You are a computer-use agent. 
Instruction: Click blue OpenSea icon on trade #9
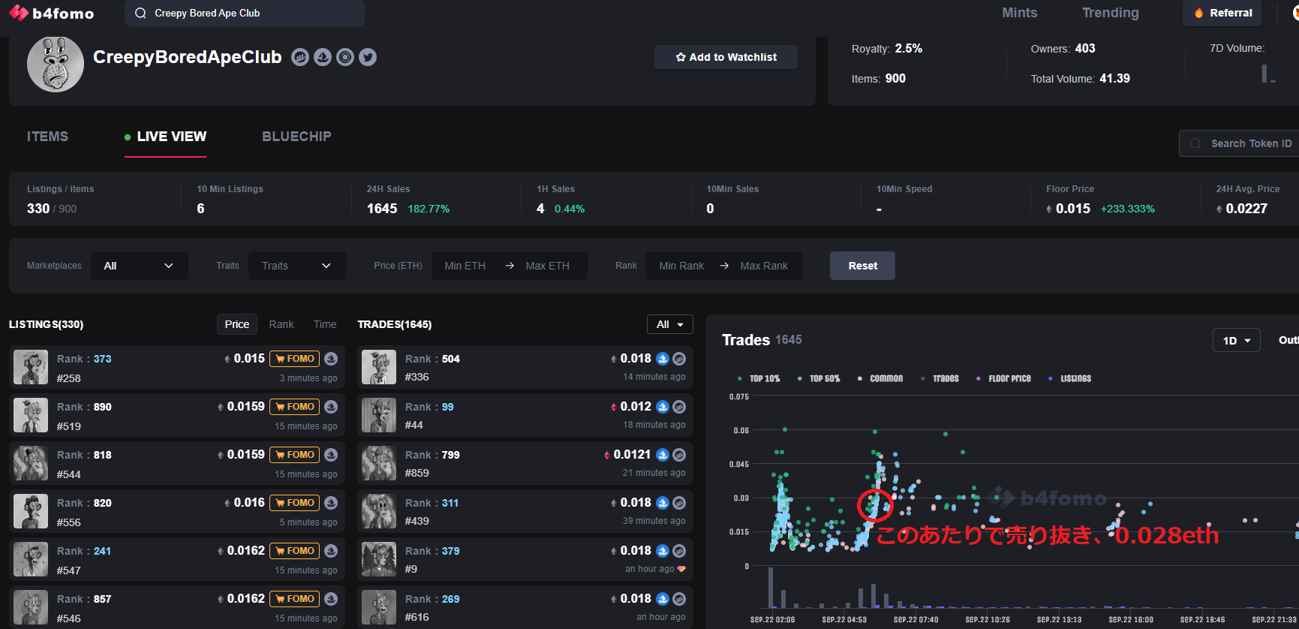(x=663, y=551)
